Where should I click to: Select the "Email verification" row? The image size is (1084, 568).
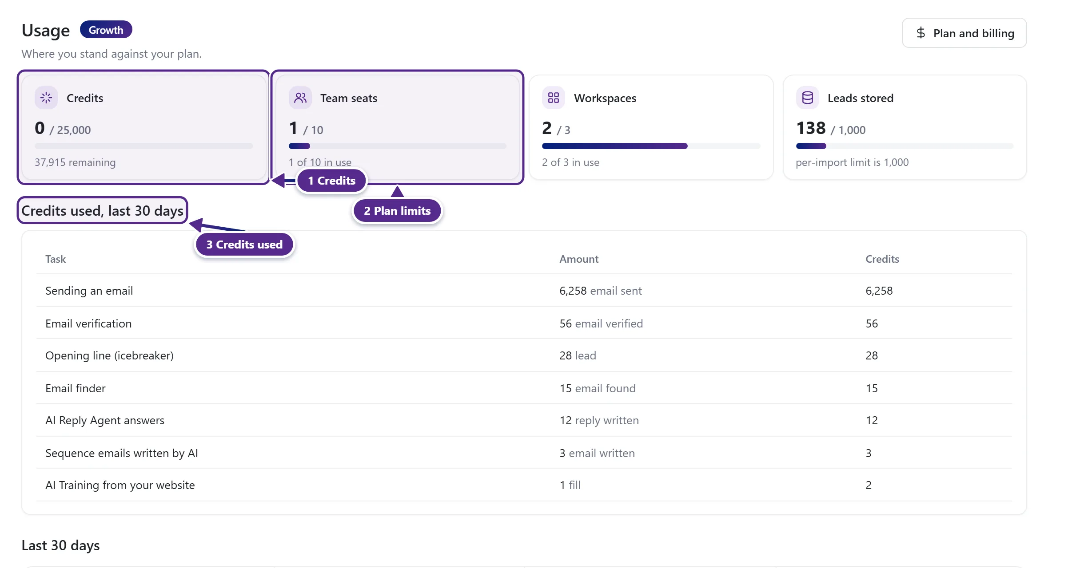click(x=524, y=323)
